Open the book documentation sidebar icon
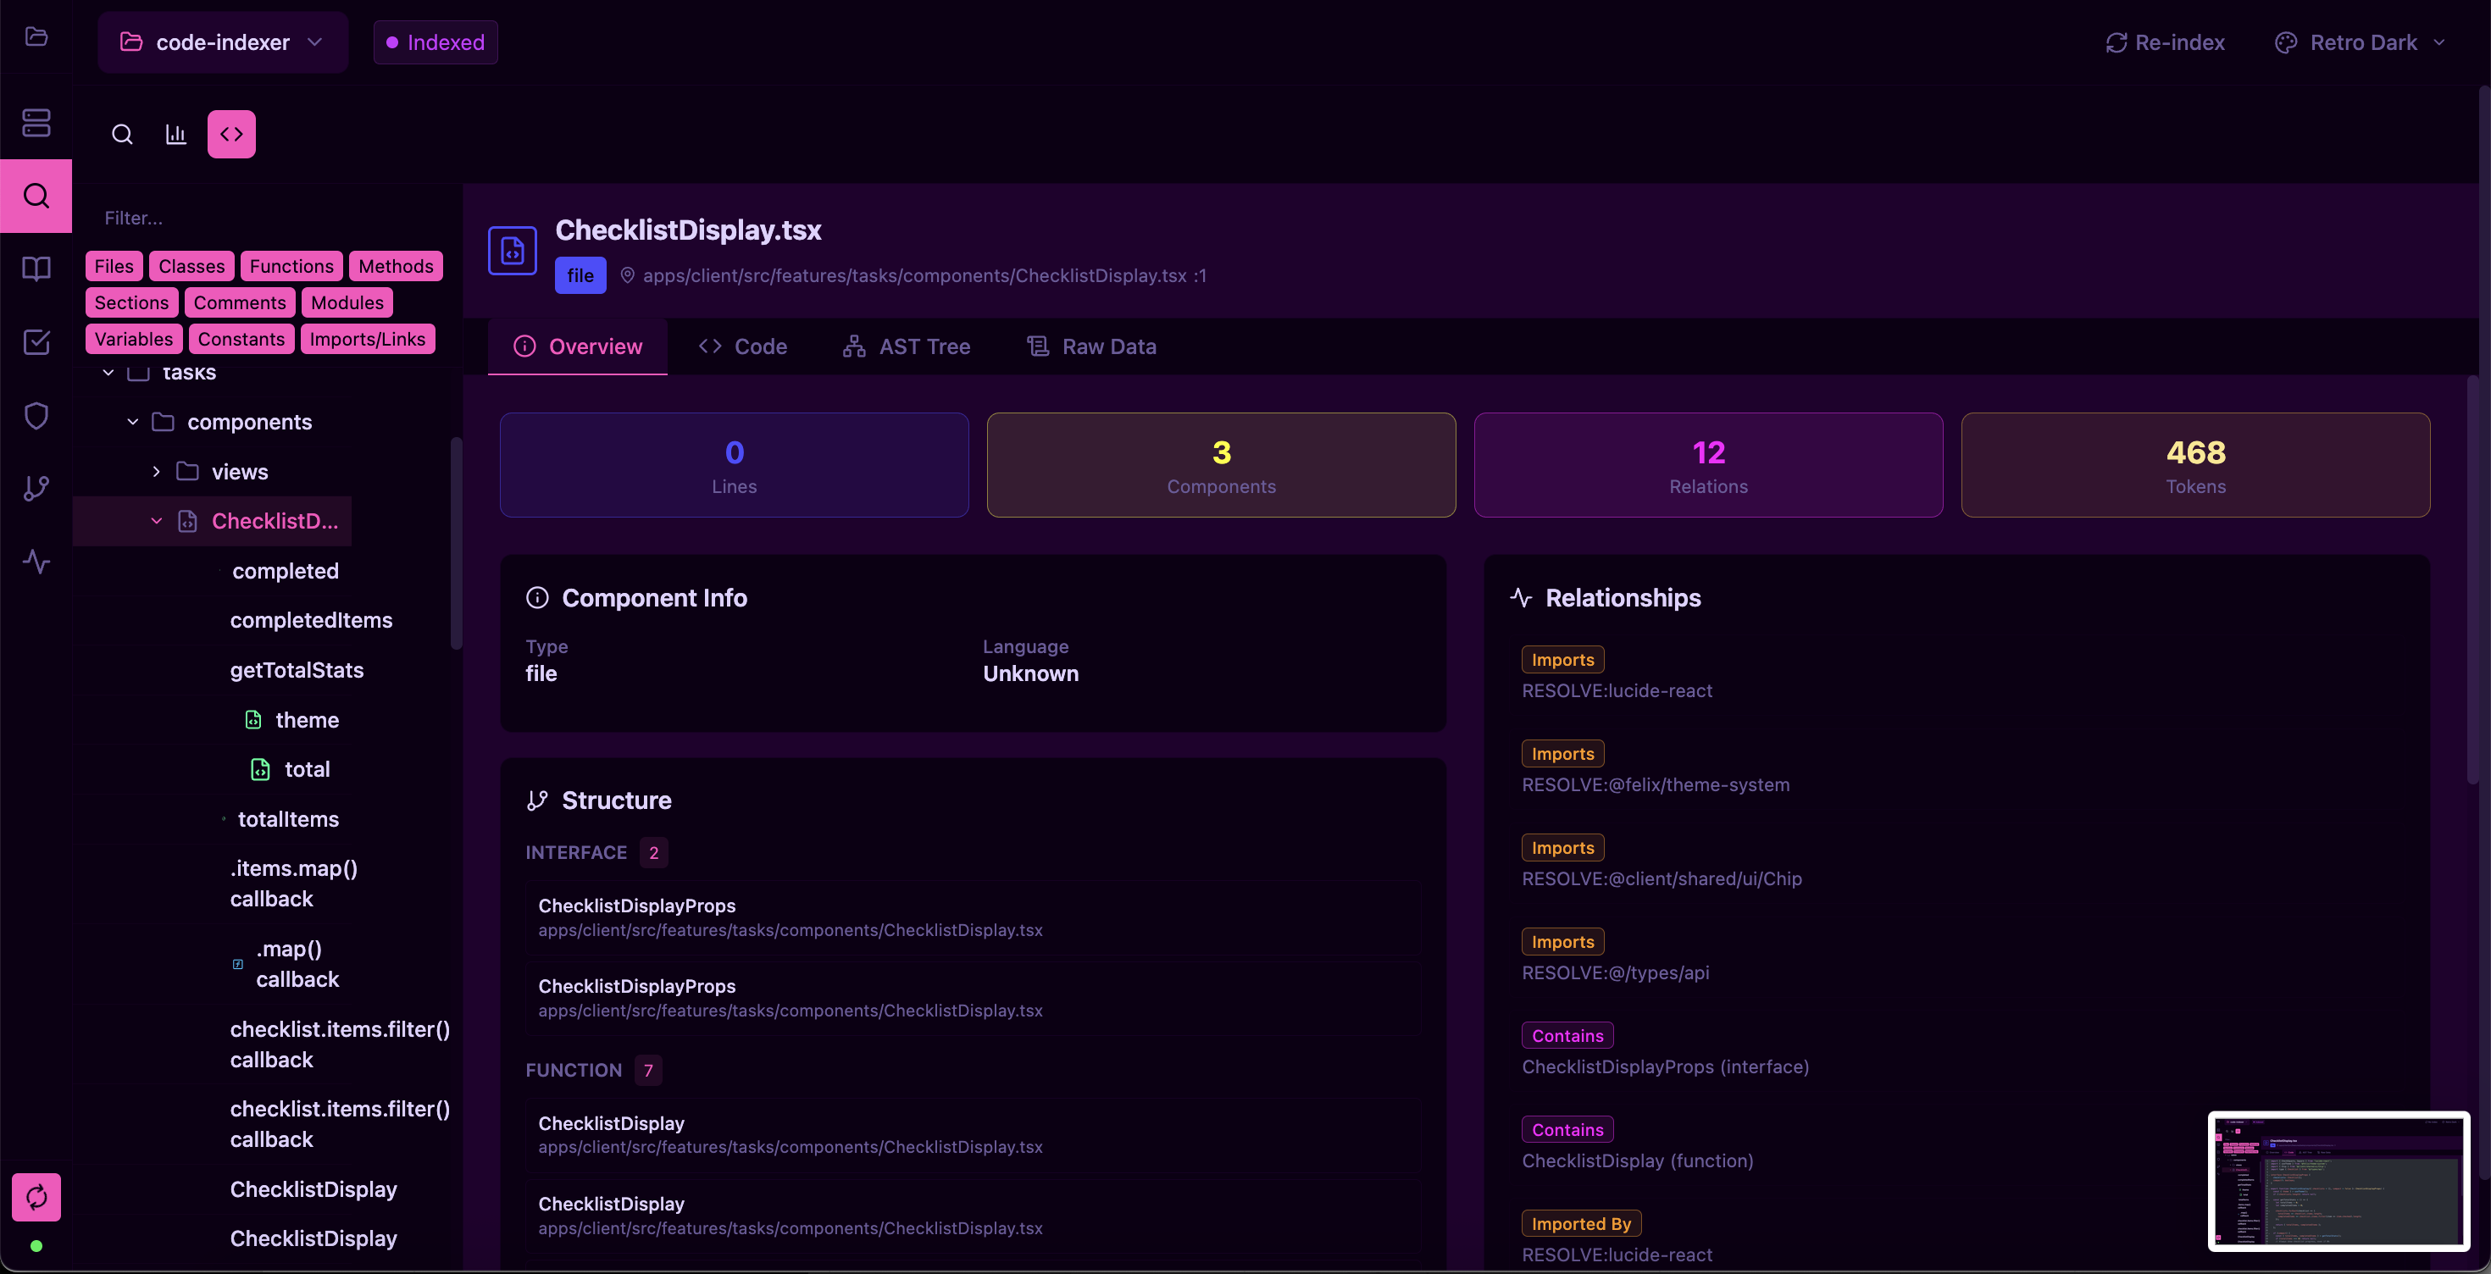The image size is (2491, 1274). [36, 269]
